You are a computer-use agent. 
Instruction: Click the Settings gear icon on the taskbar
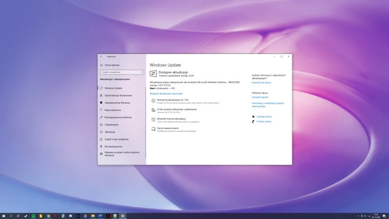tap(123, 216)
